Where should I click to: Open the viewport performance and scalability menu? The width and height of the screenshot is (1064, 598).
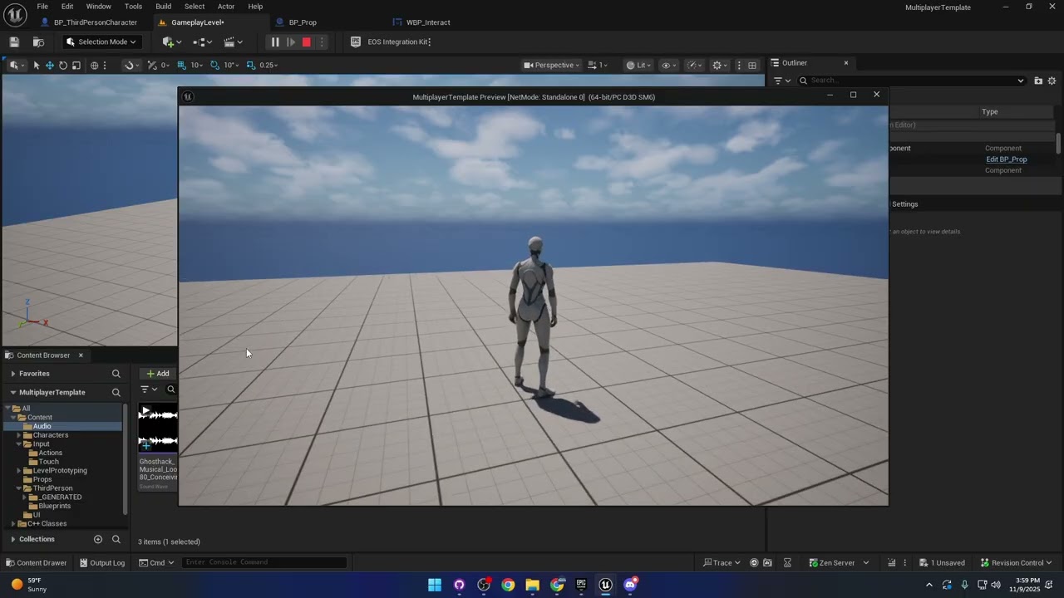coord(694,65)
